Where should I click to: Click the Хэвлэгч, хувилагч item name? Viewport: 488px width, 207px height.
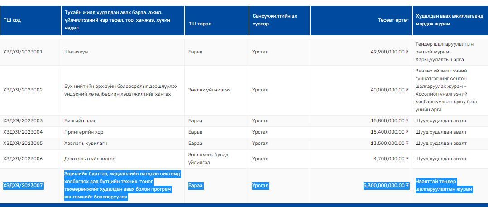click(86, 143)
